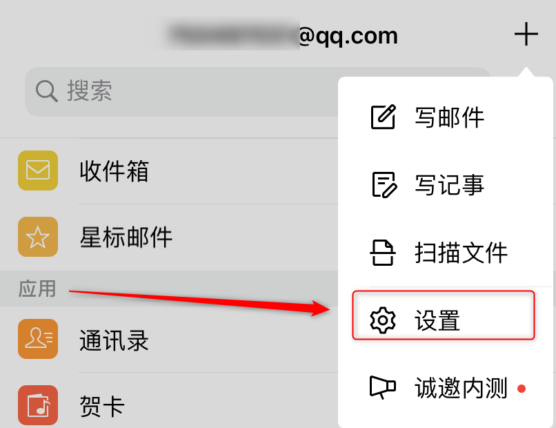Tap the starred mail star icon
Image resolution: width=556 pixels, height=428 pixels.
[x=38, y=237]
